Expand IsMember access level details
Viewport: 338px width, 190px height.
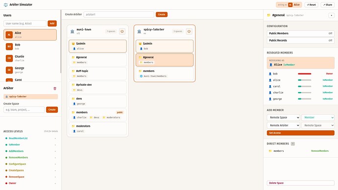coord(30,145)
